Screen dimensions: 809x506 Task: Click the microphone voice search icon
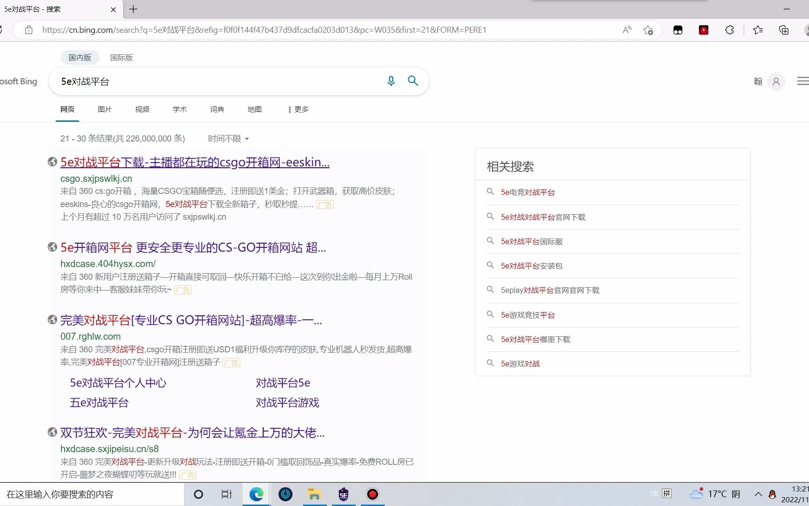[x=391, y=81]
